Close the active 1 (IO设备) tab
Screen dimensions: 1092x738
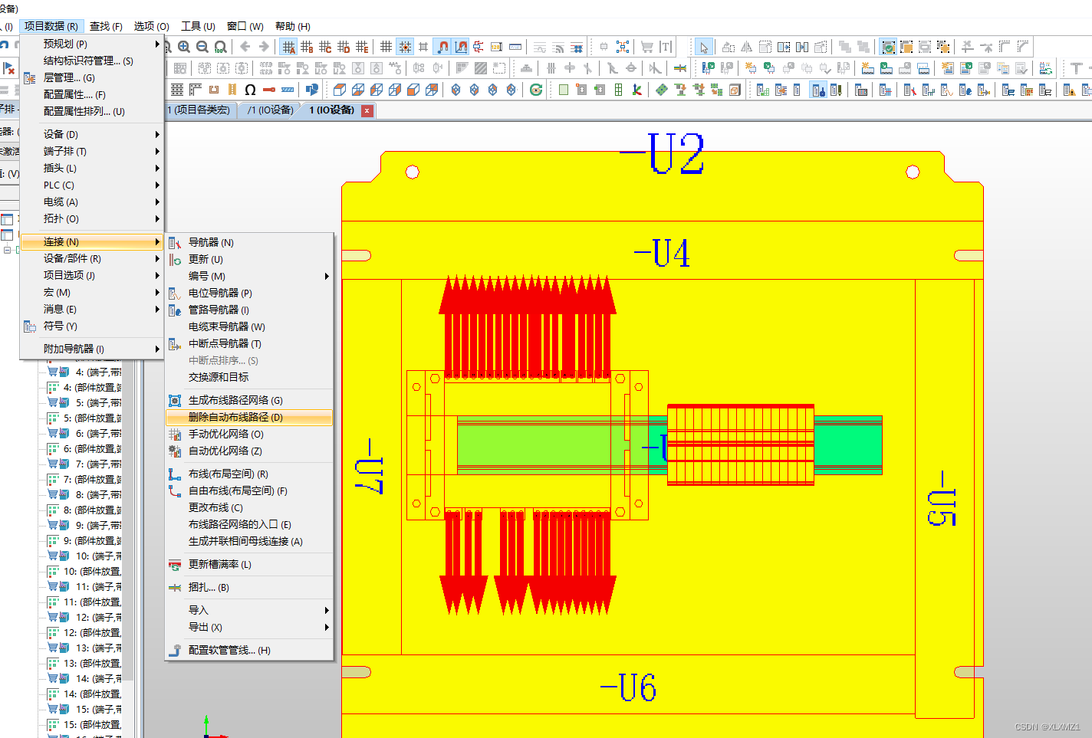click(x=367, y=110)
